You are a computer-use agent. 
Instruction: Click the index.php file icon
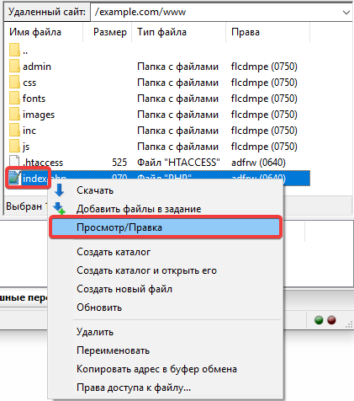coord(14,178)
